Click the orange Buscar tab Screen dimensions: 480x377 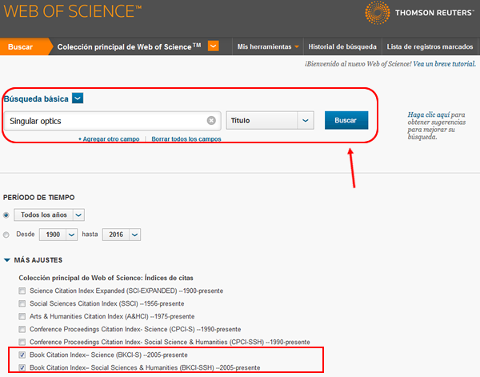(x=25, y=46)
